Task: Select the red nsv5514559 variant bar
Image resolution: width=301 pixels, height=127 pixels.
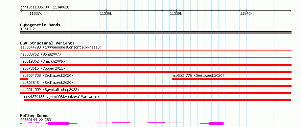Action: pos(156,93)
